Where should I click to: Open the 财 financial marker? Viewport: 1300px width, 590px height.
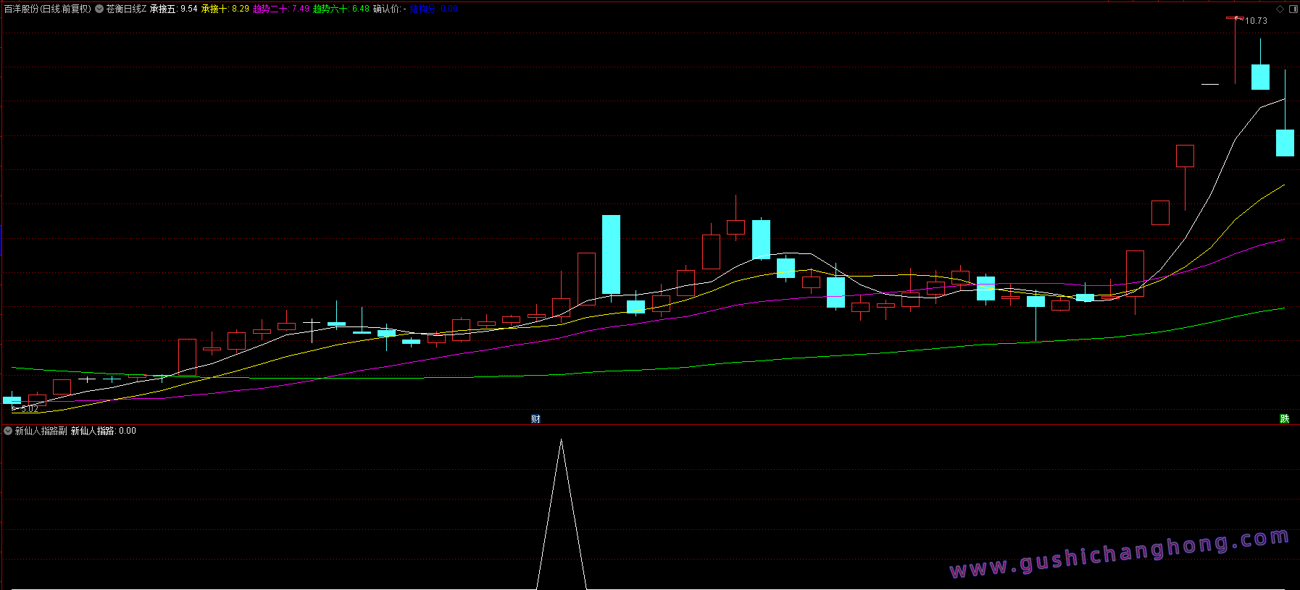(536, 418)
